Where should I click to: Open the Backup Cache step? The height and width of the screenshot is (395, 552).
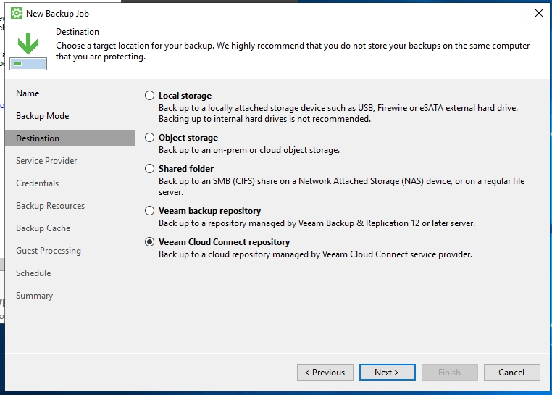coord(43,228)
